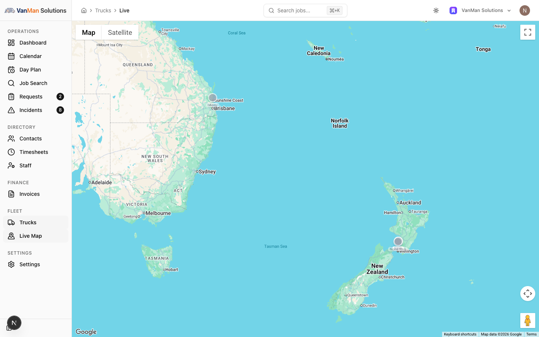Open the map Terms link
This screenshot has height=337, width=539.
(x=531, y=334)
